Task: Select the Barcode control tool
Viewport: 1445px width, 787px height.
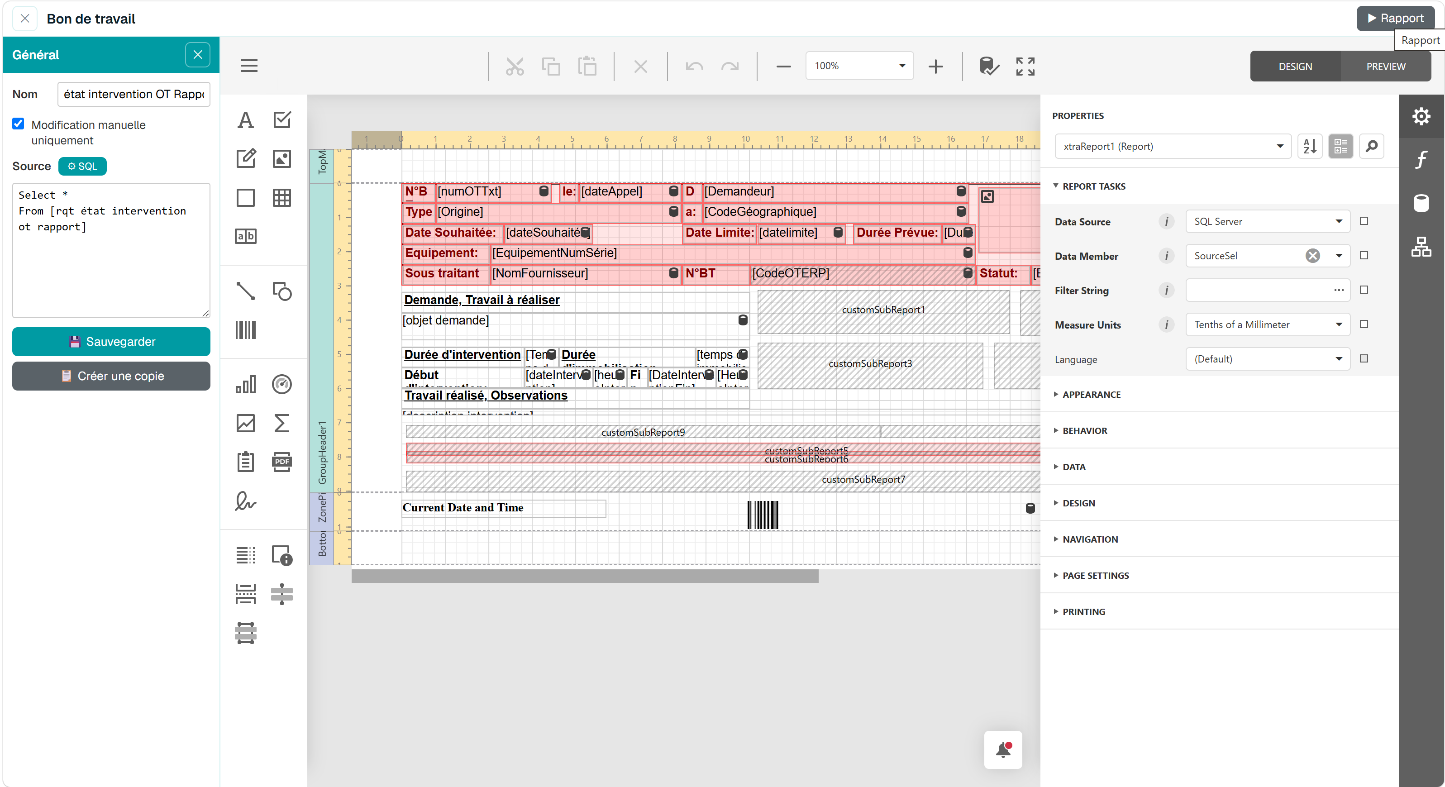Action: coord(245,330)
